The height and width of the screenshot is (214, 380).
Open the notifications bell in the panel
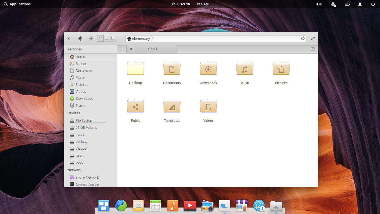coord(360,4)
